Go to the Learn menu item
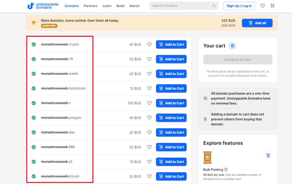Screen dimensions: 292x184 [x=107, y=6]
